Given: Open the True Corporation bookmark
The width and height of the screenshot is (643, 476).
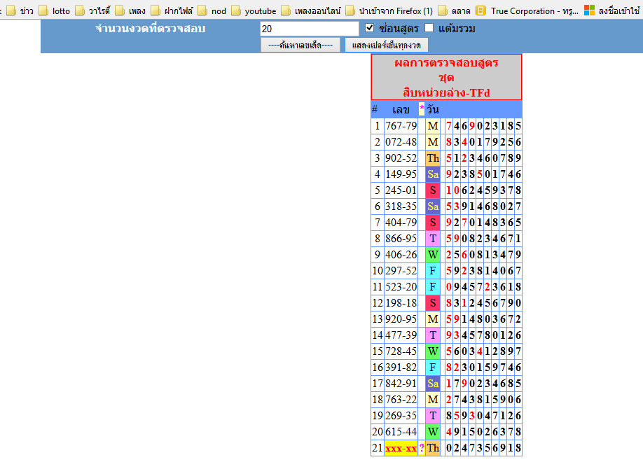Looking at the screenshot, I should pyautogui.click(x=527, y=10).
